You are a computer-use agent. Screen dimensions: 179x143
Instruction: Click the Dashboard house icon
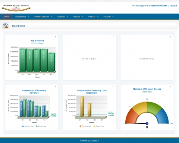(6, 26)
